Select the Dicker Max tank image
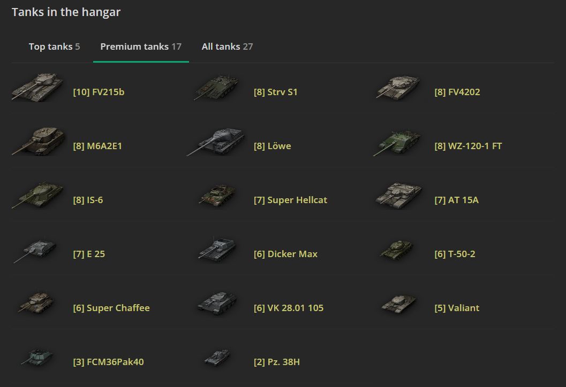The image size is (566, 387). [x=216, y=250]
